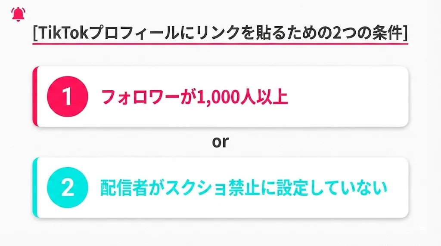The width and height of the screenshot is (441, 246).
Task: Click the blank right area of card 1
Action: click(353, 97)
